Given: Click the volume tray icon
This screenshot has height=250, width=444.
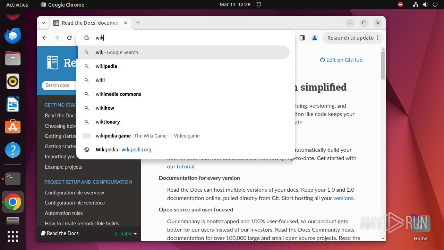Looking at the screenshot, I should tap(425, 5).
